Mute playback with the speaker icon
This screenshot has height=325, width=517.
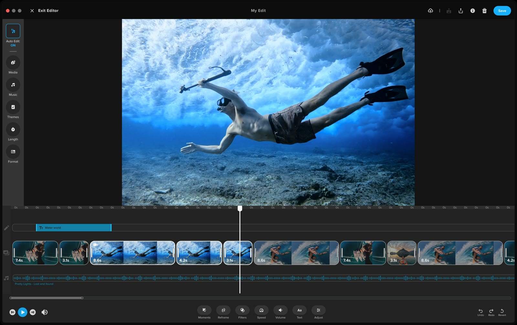coord(45,312)
